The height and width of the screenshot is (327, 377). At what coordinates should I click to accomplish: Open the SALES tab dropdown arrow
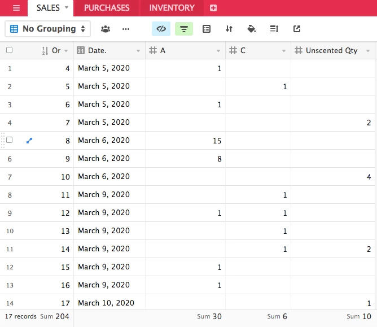coord(67,7)
